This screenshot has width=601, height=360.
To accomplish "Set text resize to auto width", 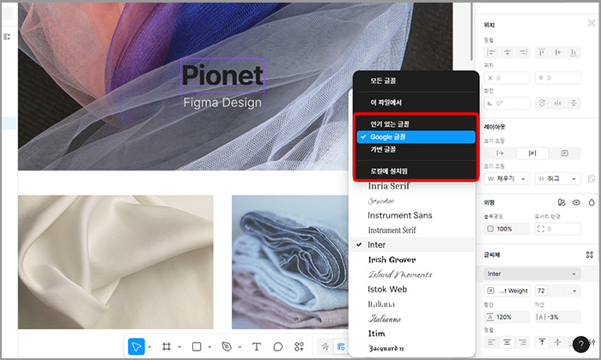I will point(501,153).
